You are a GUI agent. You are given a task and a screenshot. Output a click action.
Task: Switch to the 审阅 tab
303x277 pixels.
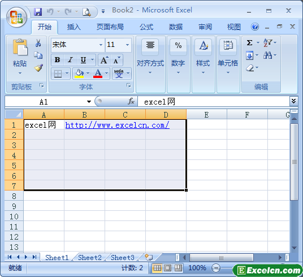[205, 27]
